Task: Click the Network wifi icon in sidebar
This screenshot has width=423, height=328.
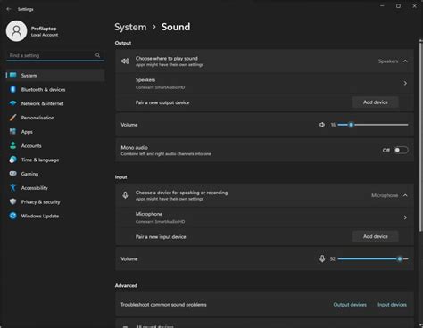Action: tap(12, 103)
